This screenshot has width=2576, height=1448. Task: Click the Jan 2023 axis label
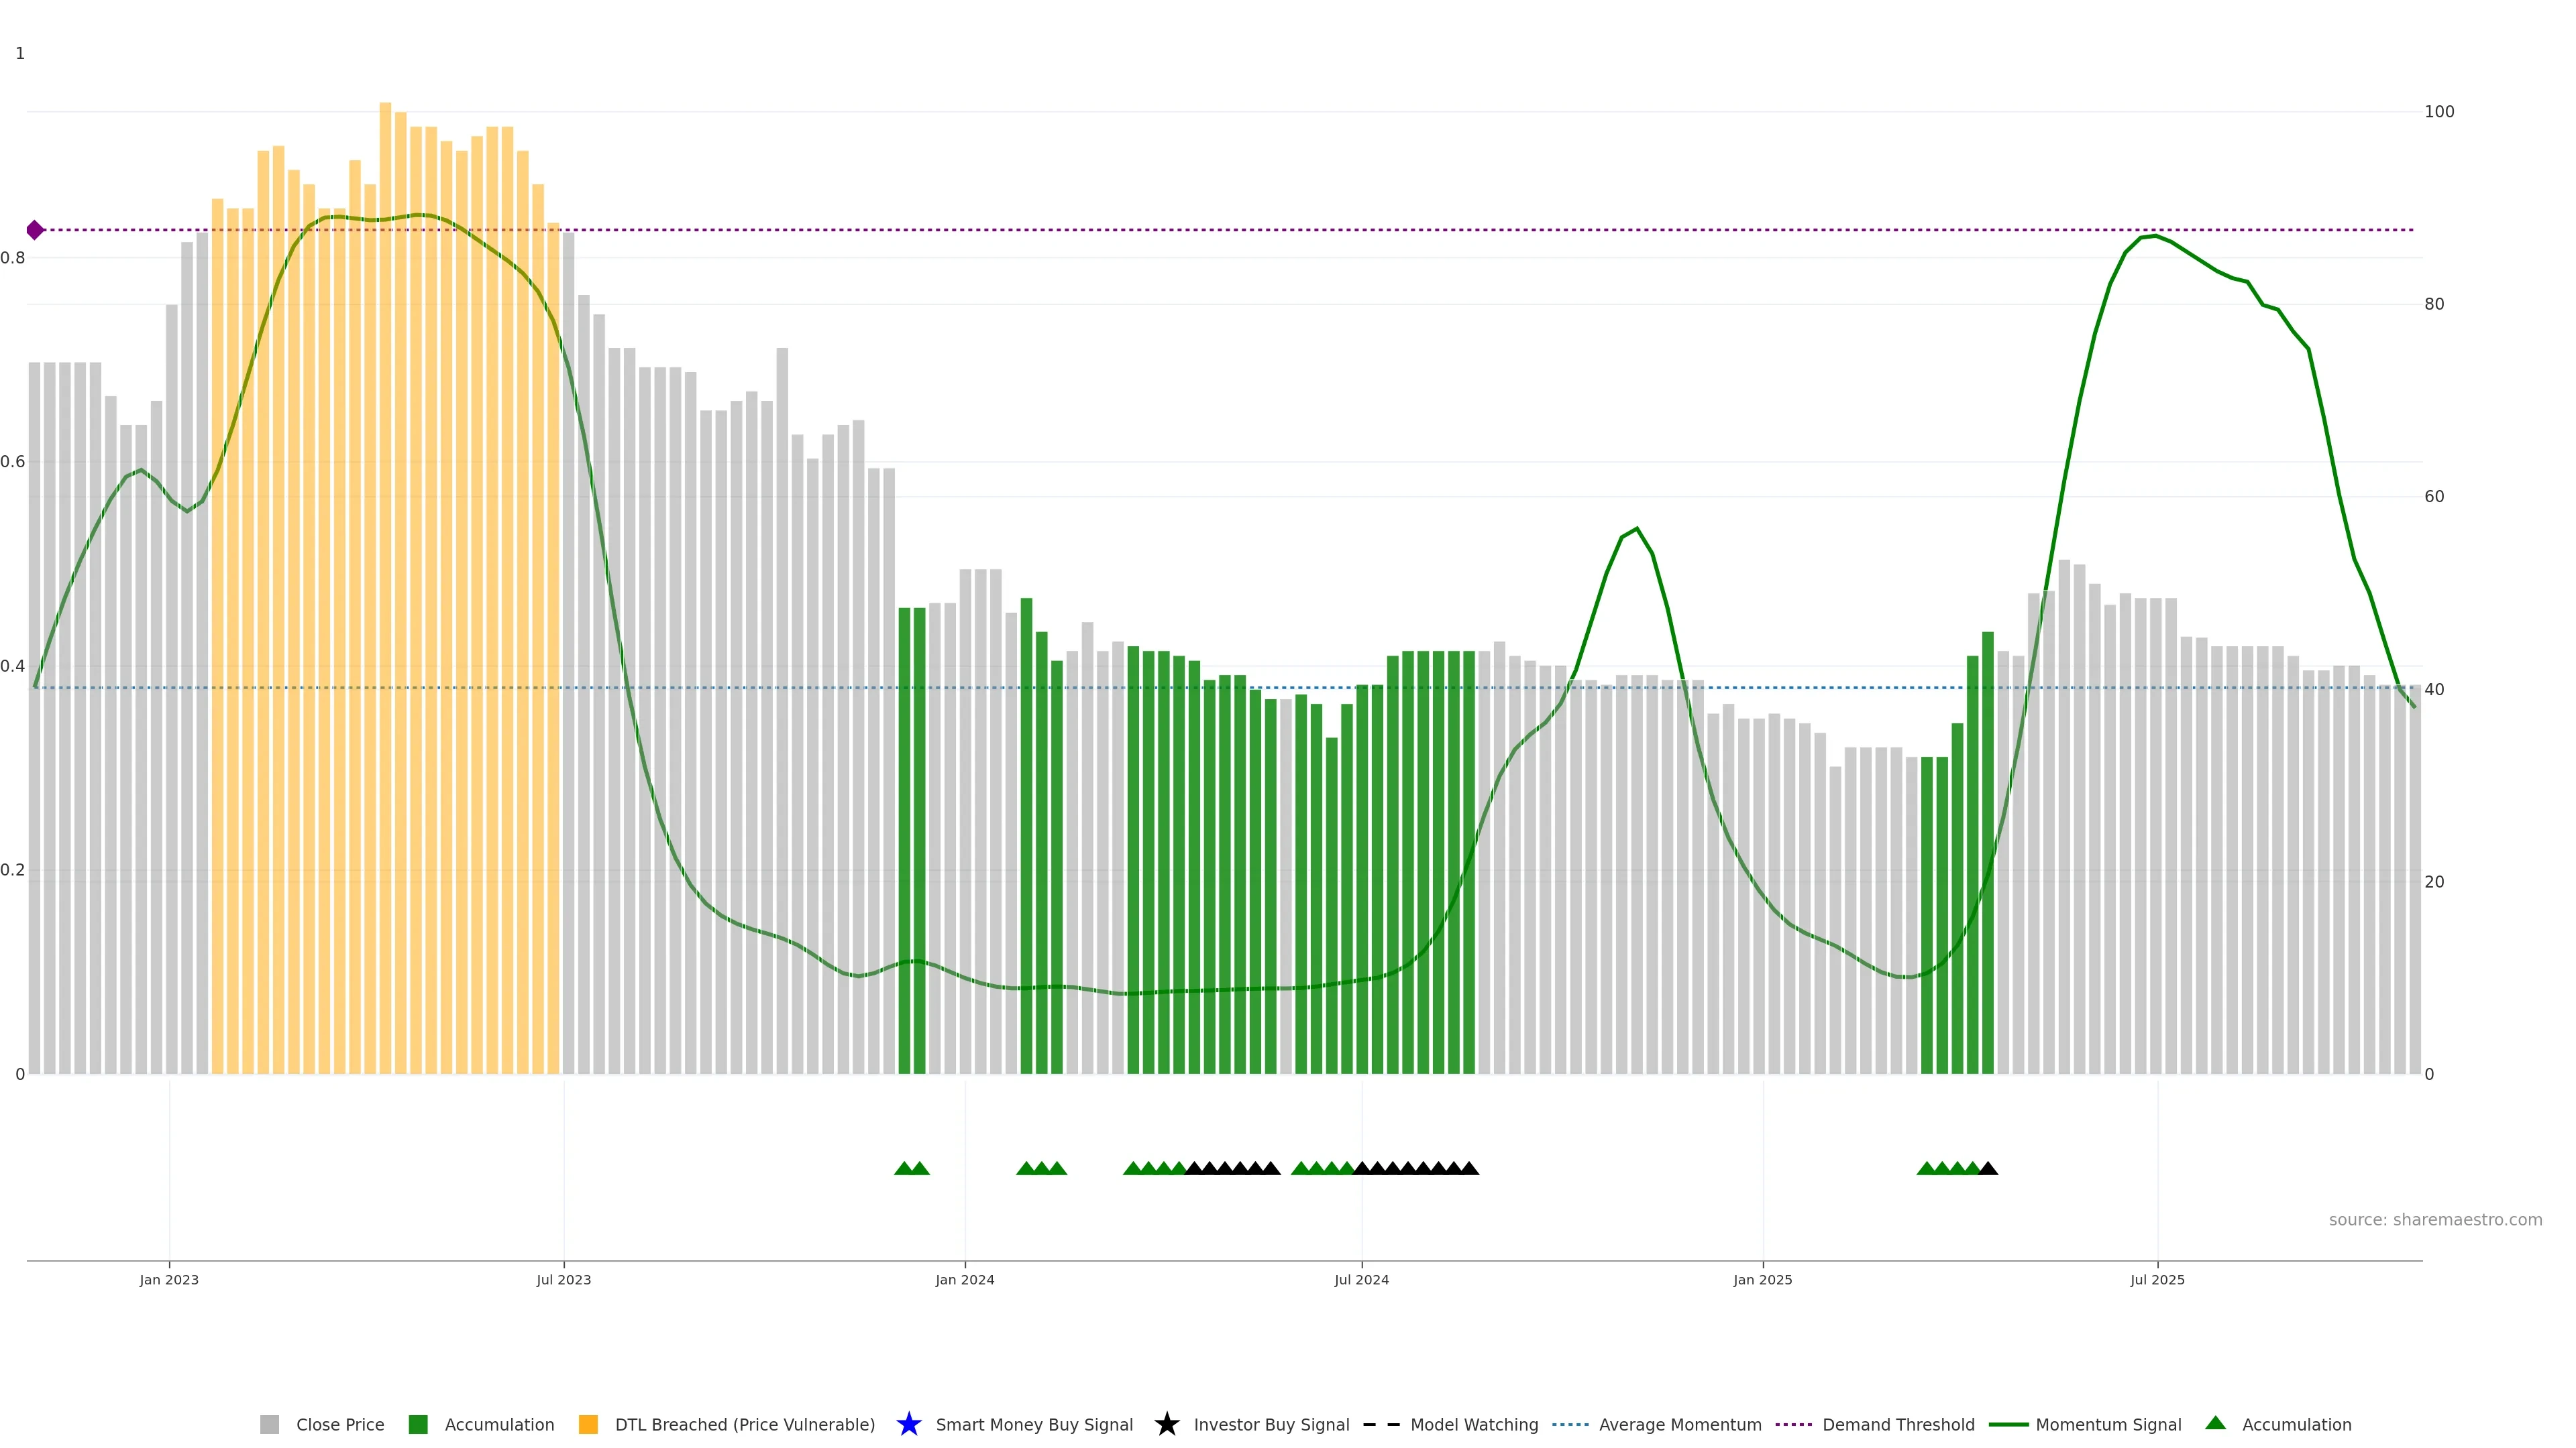pyautogui.click(x=169, y=1279)
